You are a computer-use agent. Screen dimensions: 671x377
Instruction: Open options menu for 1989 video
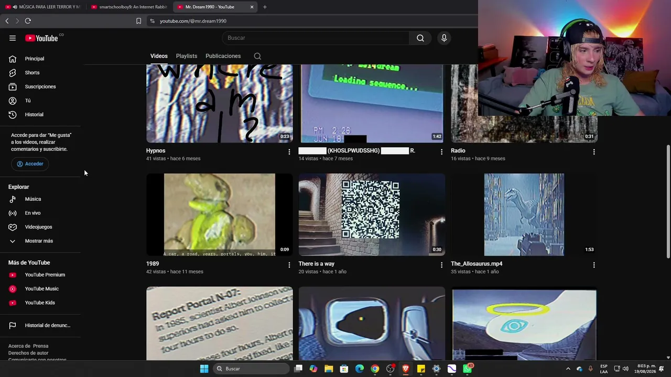pyautogui.click(x=289, y=265)
